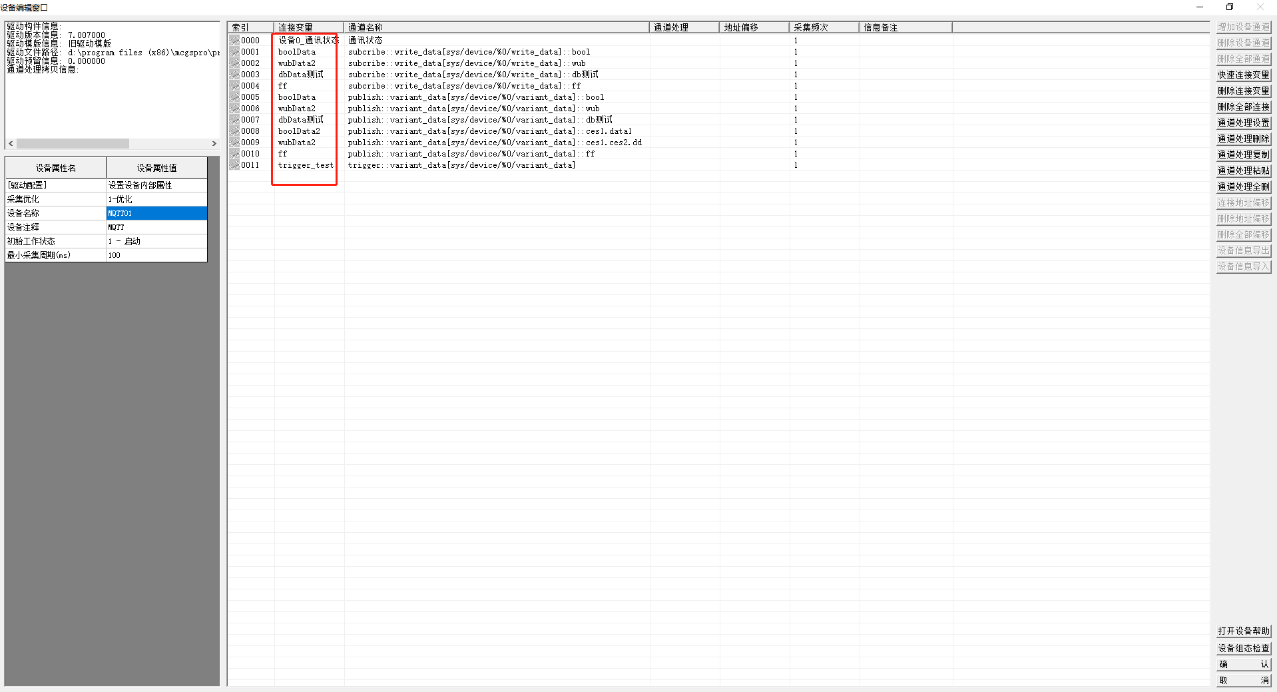Open 设置设备内部属性 for driver configuration

156,185
